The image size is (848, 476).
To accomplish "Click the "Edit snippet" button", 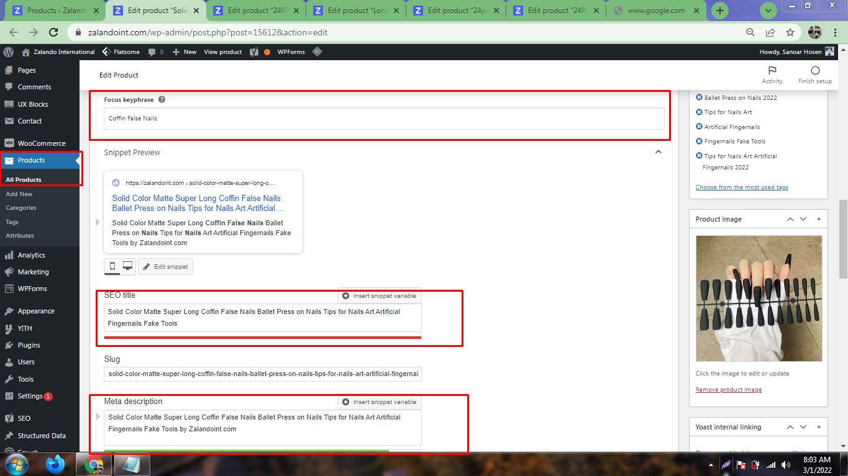I will [x=165, y=266].
